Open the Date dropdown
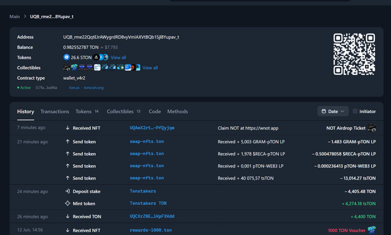The image size is (391, 235). click(x=333, y=111)
